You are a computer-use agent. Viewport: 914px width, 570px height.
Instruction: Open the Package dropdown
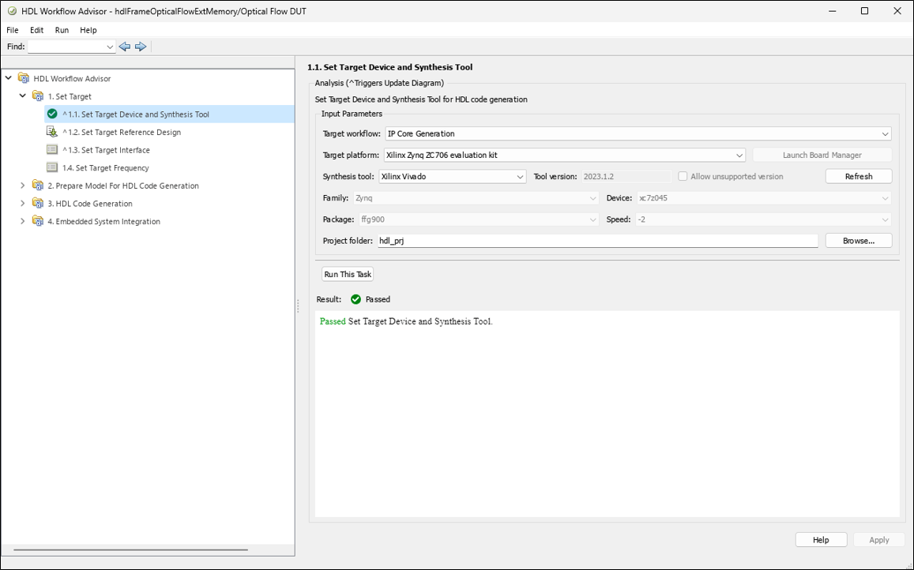(592, 219)
